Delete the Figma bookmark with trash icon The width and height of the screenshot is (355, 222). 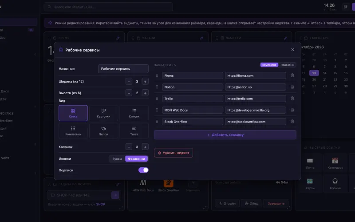click(292, 75)
